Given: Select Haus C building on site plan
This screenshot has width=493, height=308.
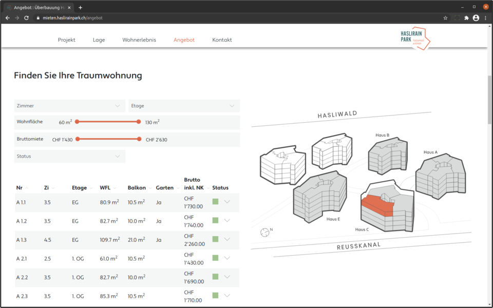Looking at the screenshot, I should point(387,206).
